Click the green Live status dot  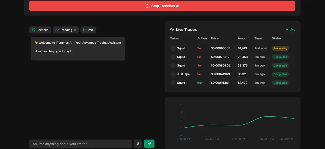coord(287,30)
